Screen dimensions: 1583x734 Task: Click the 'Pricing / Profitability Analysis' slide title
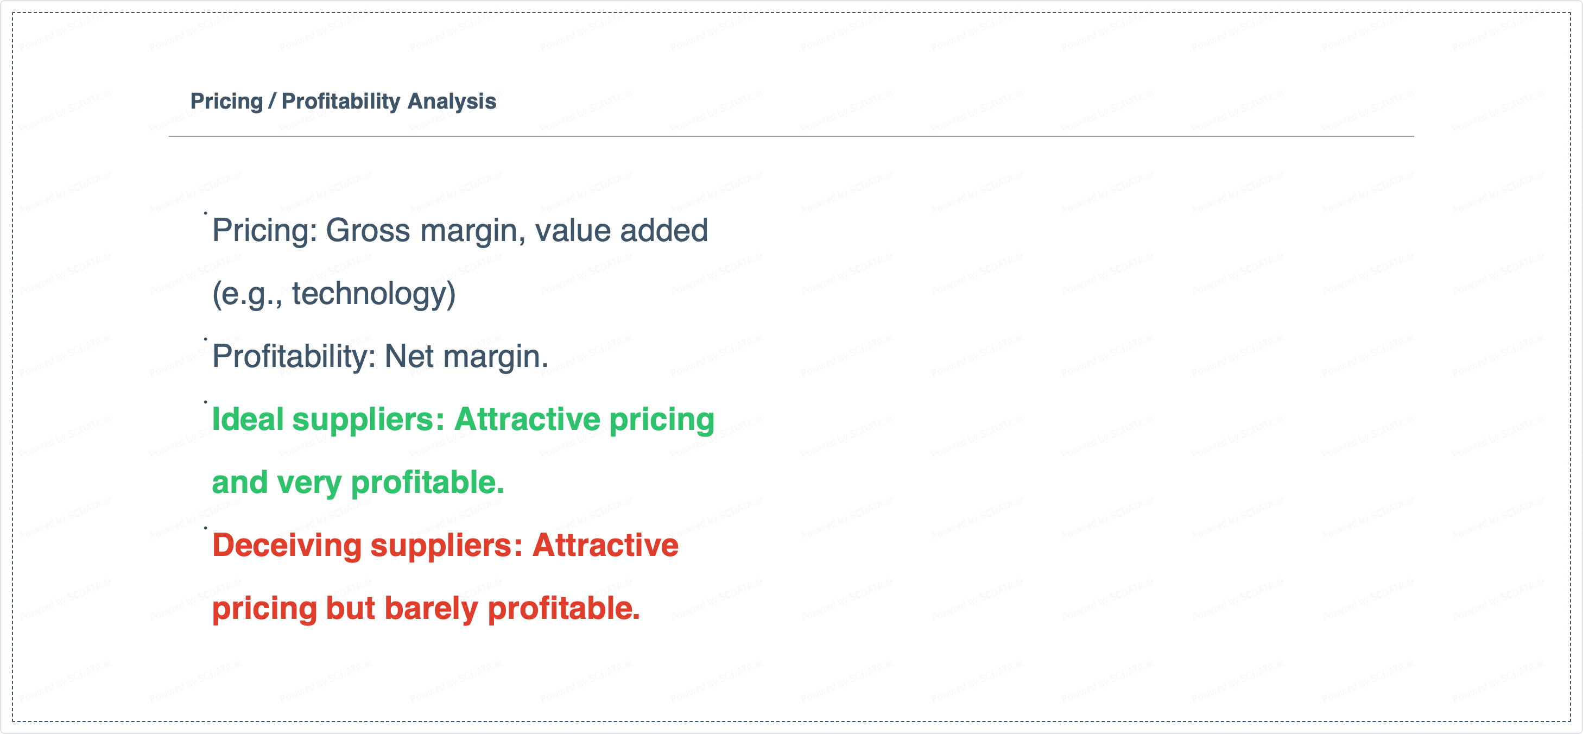click(343, 102)
